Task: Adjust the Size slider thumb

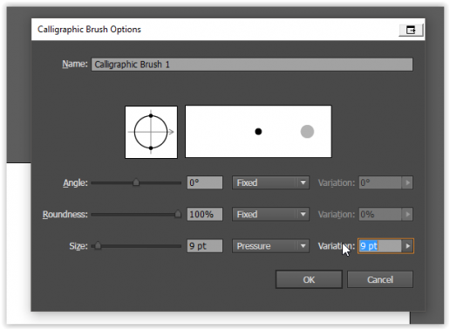Action: click(98, 245)
